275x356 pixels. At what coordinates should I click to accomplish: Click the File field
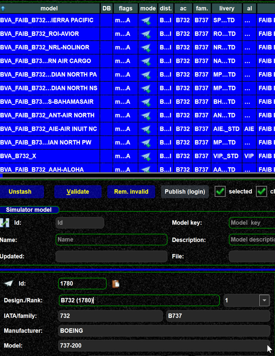pyautogui.click(x=252, y=256)
